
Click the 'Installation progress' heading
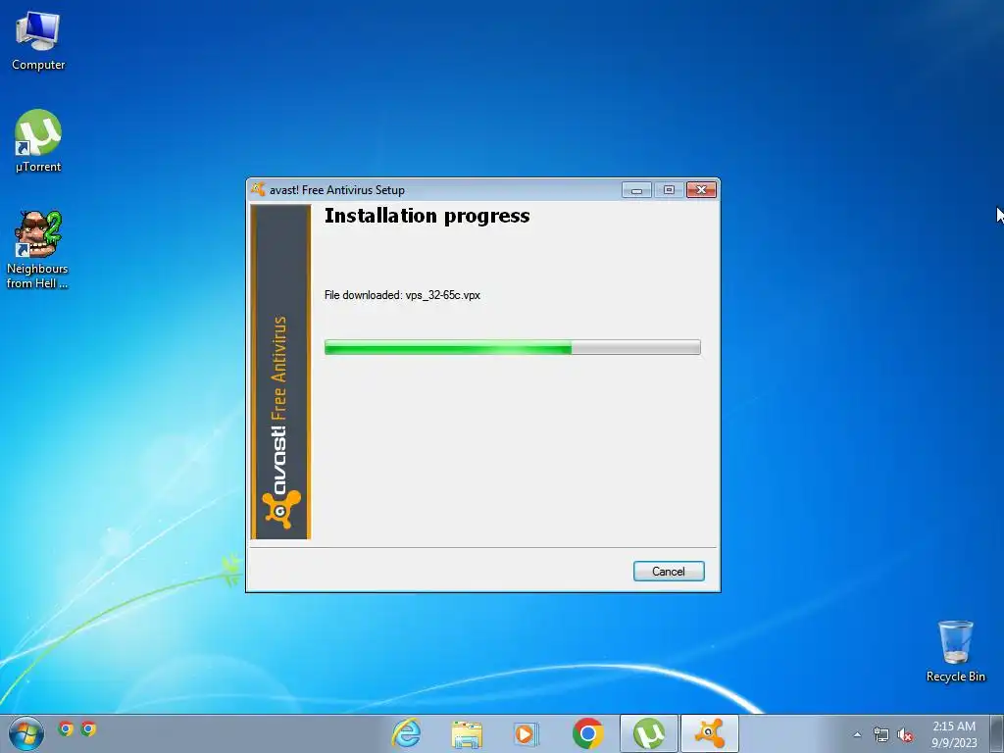[427, 216]
